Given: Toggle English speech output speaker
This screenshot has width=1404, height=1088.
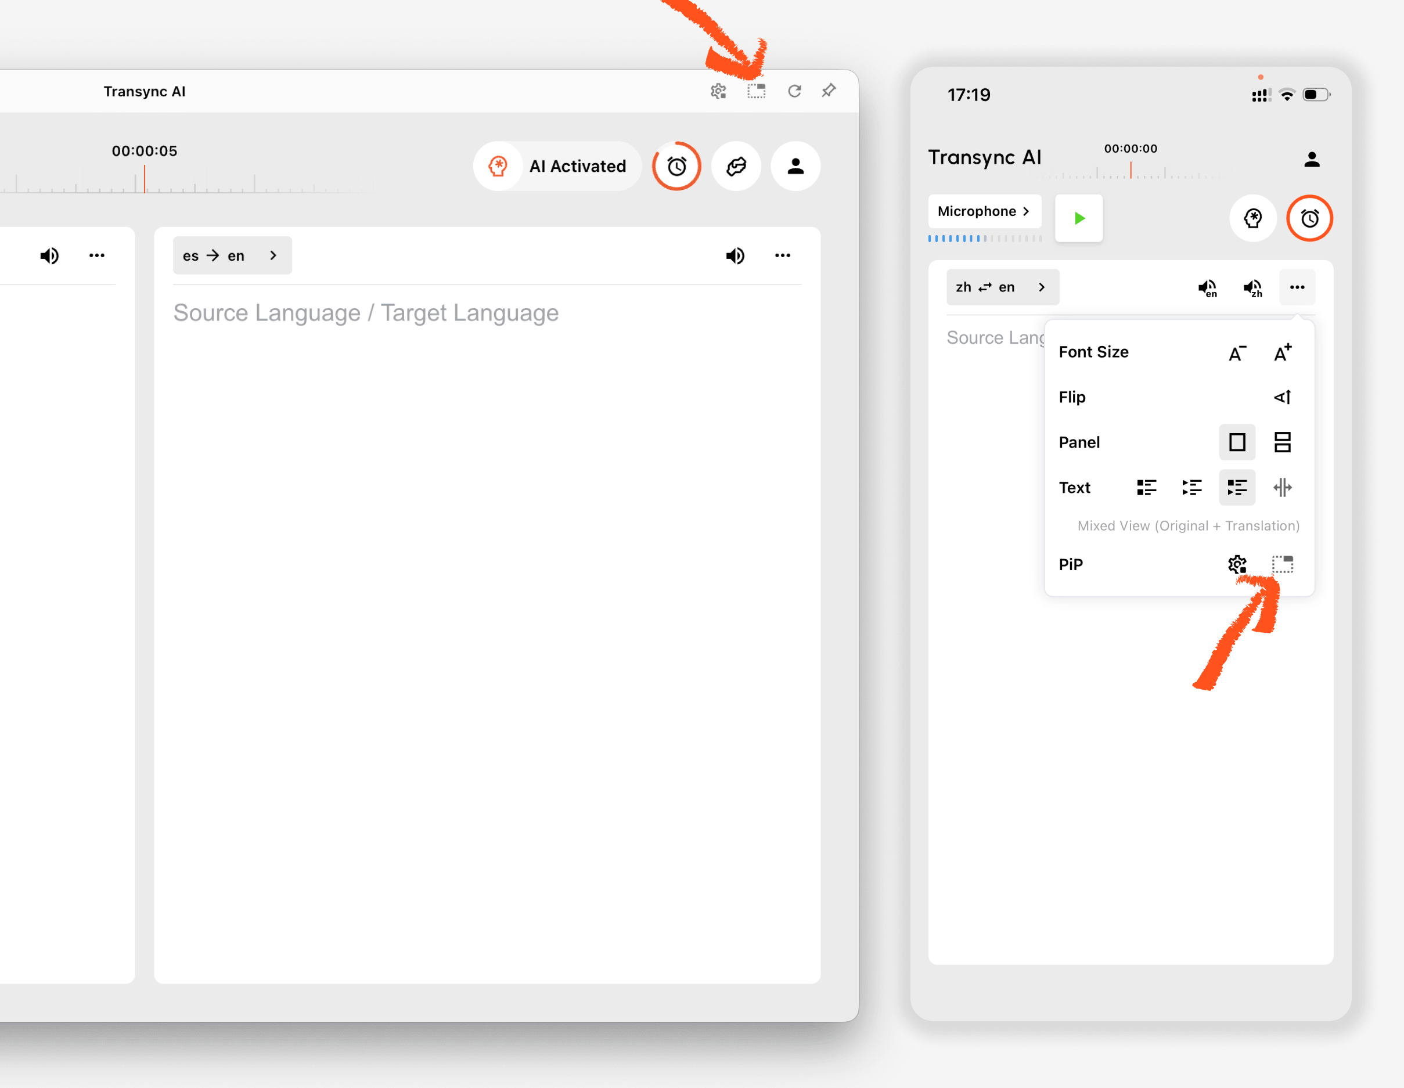Looking at the screenshot, I should (x=1208, y=288).
